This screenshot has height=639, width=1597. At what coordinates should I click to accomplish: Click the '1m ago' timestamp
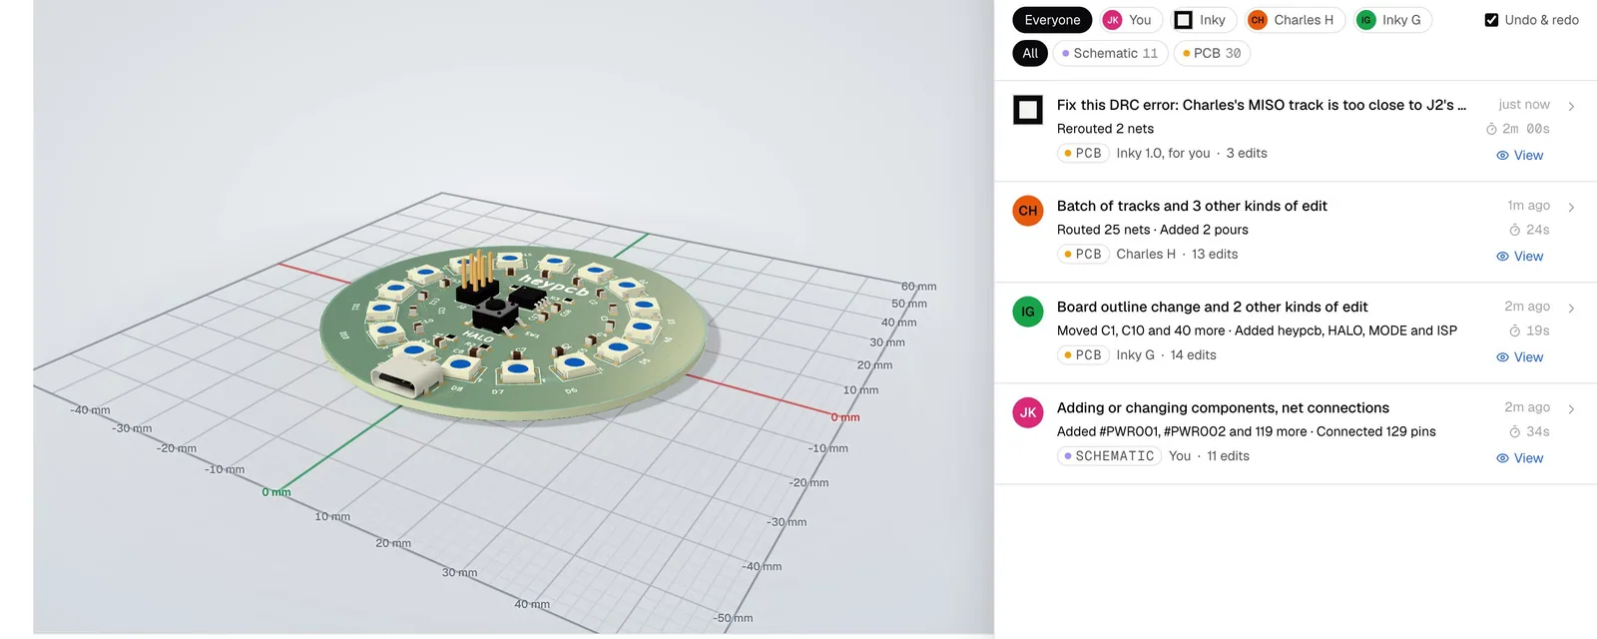pos(1528,206)
